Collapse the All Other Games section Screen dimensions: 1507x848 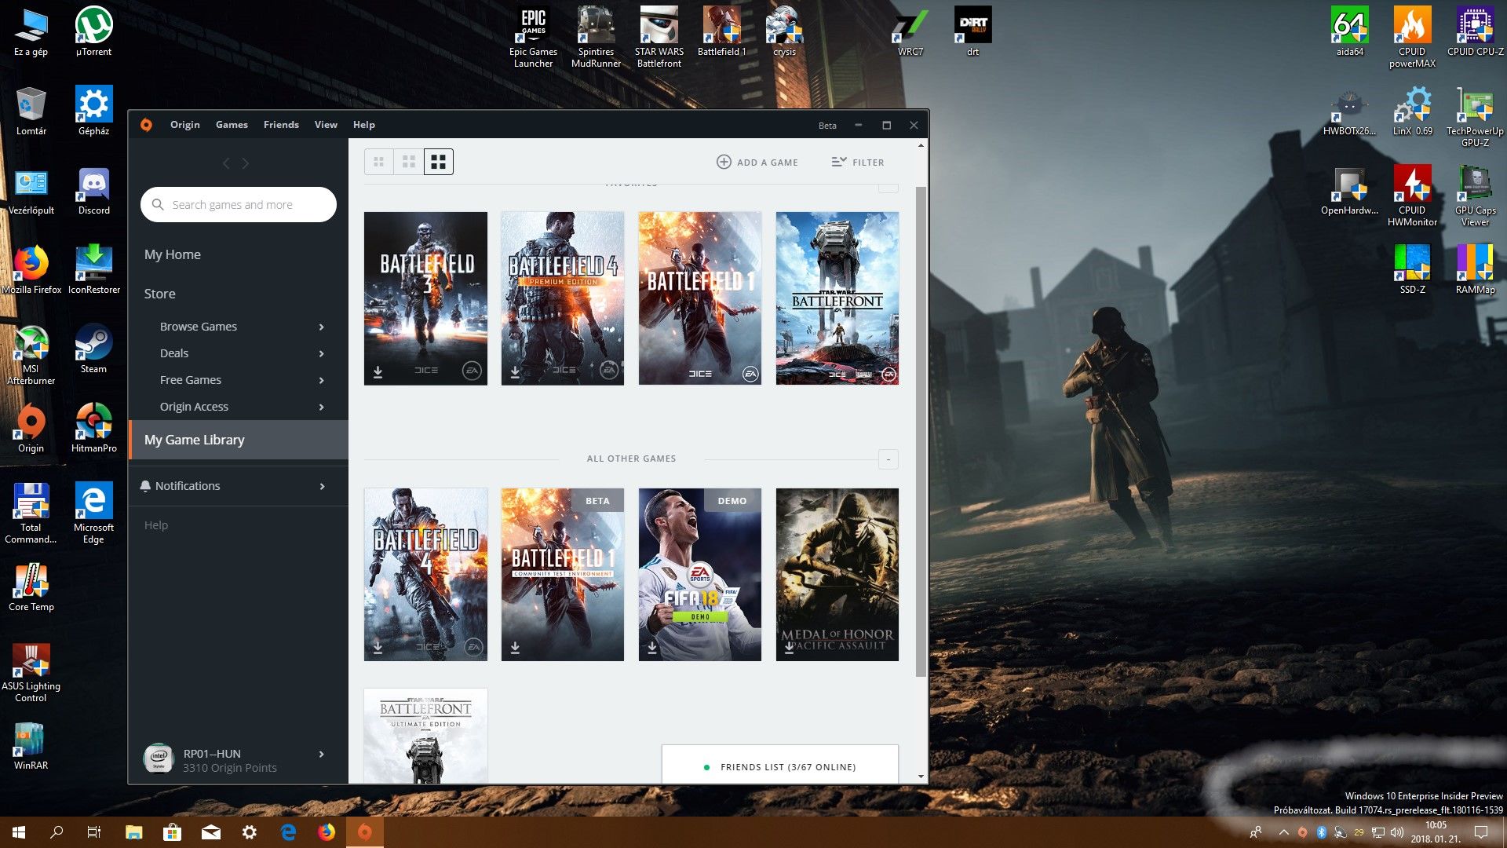pos(888,459)
